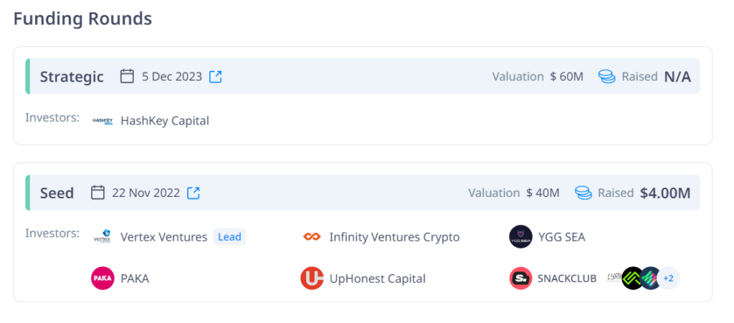Click the Vertex Ventures logo
Screen dimensions: 734x323
(103, 237)
